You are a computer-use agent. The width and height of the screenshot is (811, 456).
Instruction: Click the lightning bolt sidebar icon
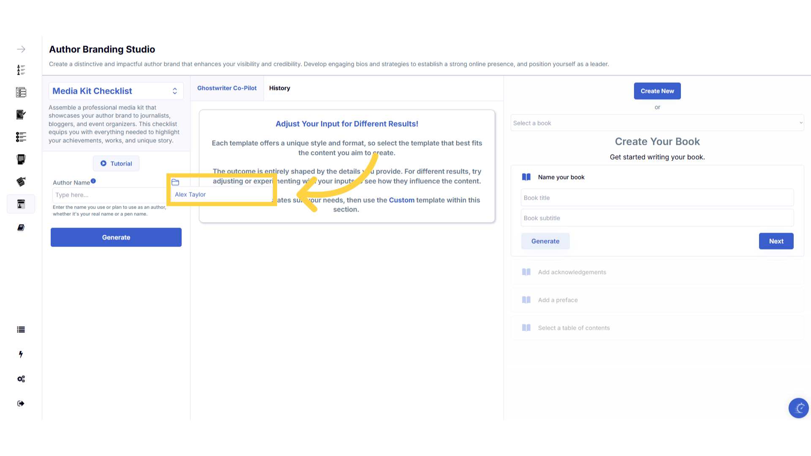tap(21, 354)
